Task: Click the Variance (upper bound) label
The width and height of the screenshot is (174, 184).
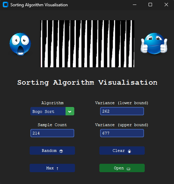Action: click(x=122, y=125)
